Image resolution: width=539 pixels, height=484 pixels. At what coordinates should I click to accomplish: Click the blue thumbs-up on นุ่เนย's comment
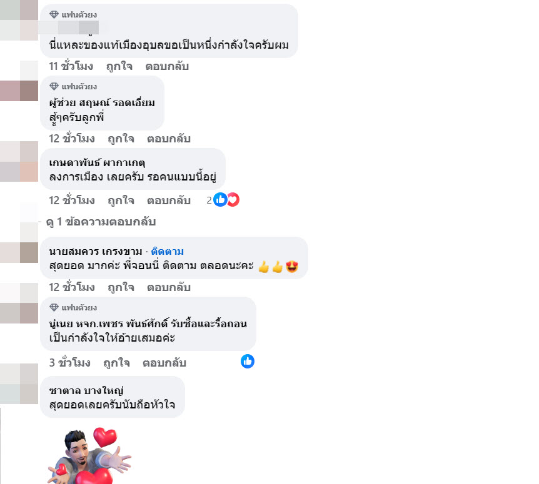pos(248,362)
